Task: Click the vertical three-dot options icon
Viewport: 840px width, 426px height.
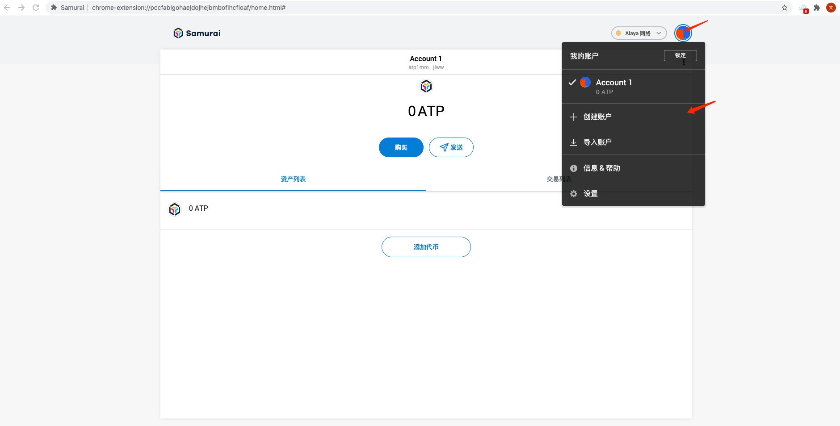Action: tap(684, 63)
